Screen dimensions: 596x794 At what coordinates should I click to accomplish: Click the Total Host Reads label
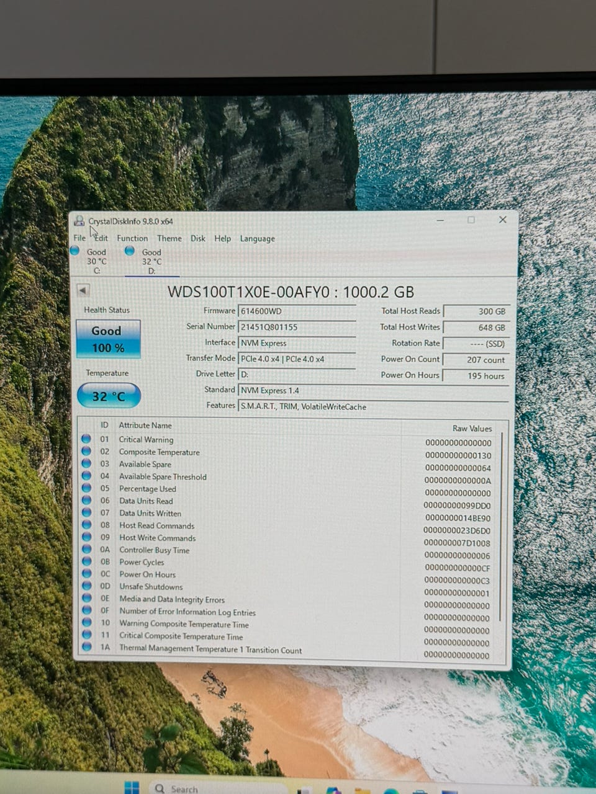[410, 311]
